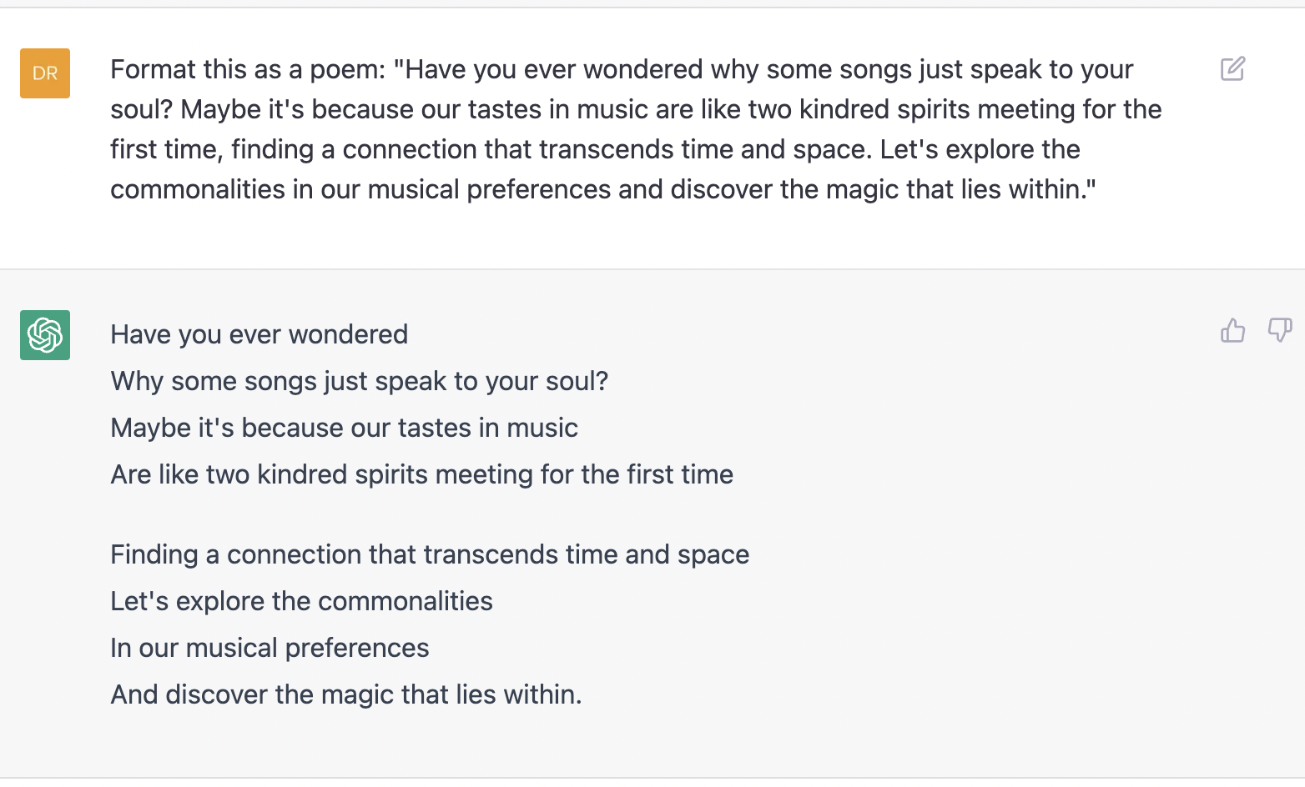Click the prompt line starting "soul? Maybe it's because"
The image size is (1305, 787).
(635, 109)
